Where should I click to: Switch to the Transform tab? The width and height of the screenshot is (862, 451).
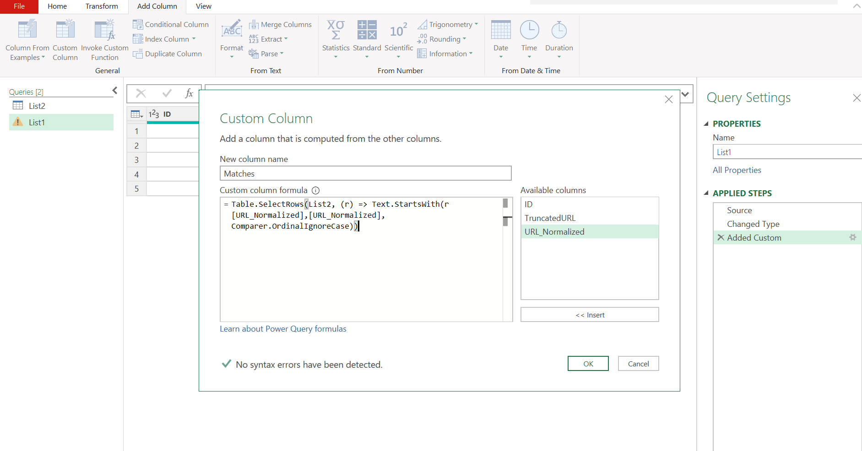[102, 6]
